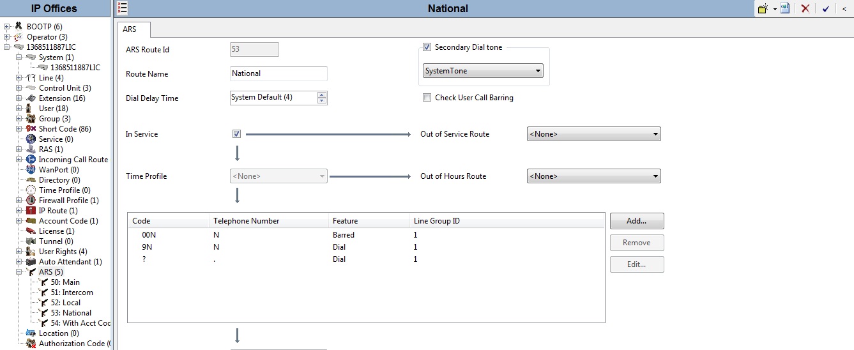Click the RAS (1) icon

(x=31, y=149)
